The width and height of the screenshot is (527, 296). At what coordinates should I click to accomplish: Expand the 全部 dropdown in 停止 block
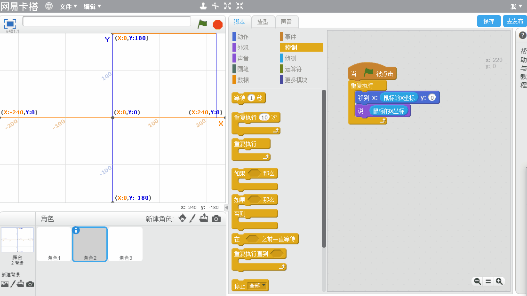[x=257, y=286]
